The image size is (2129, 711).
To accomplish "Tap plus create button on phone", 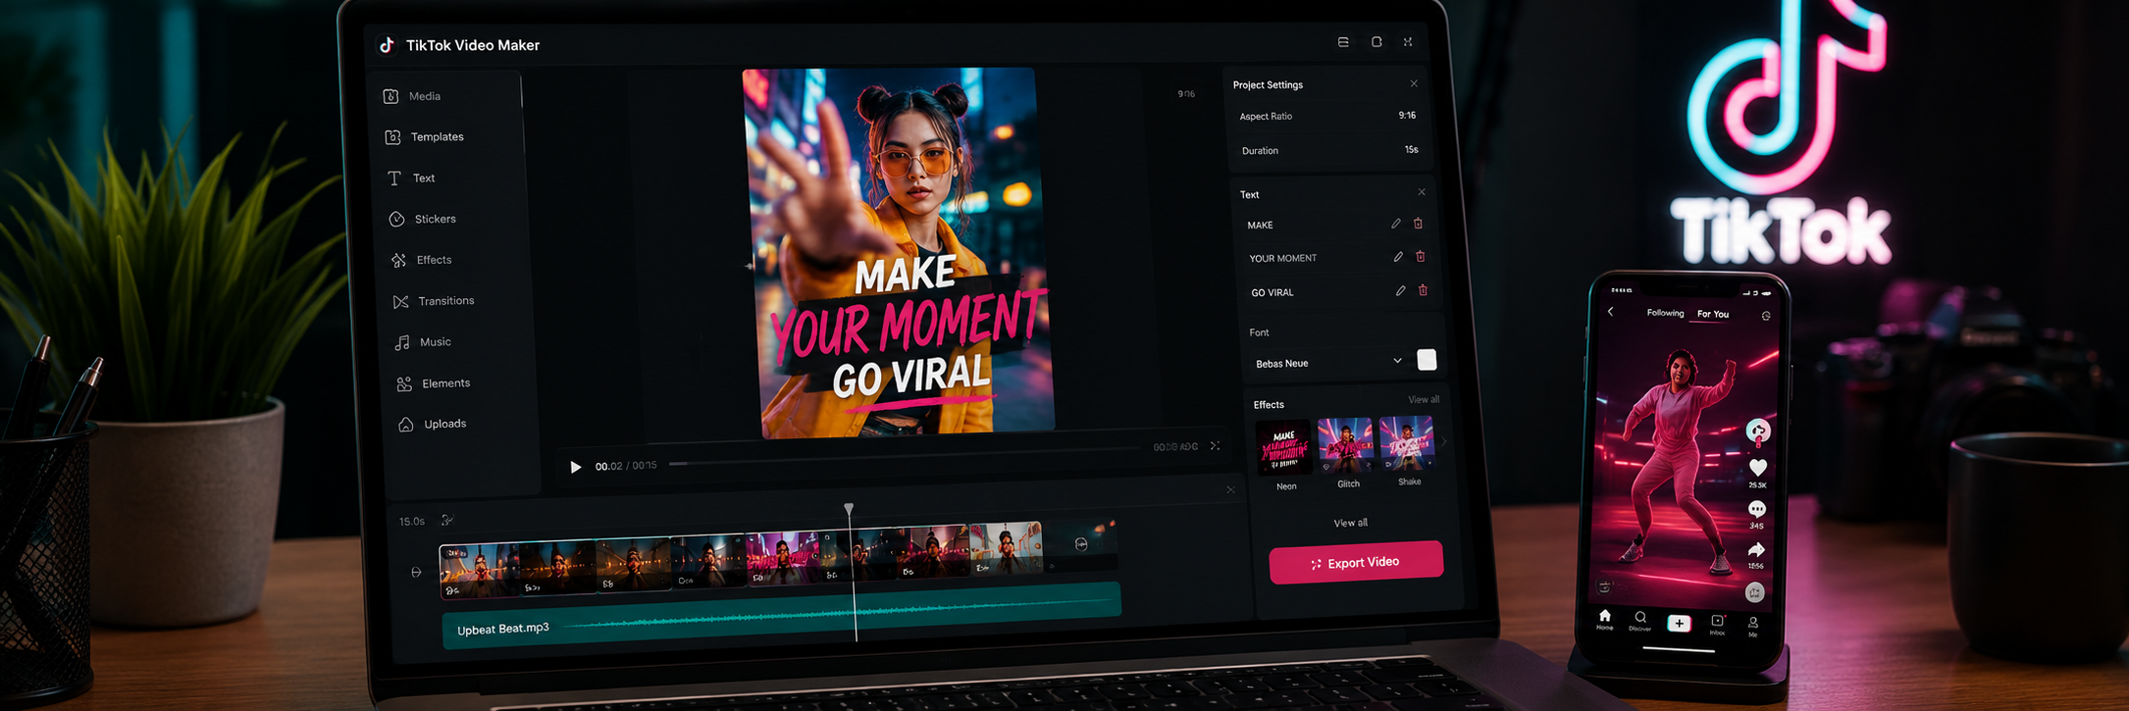I will coord(1679,623).
